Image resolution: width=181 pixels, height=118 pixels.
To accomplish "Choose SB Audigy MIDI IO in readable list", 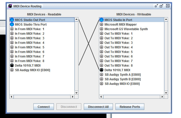I will tap(32, 70).
